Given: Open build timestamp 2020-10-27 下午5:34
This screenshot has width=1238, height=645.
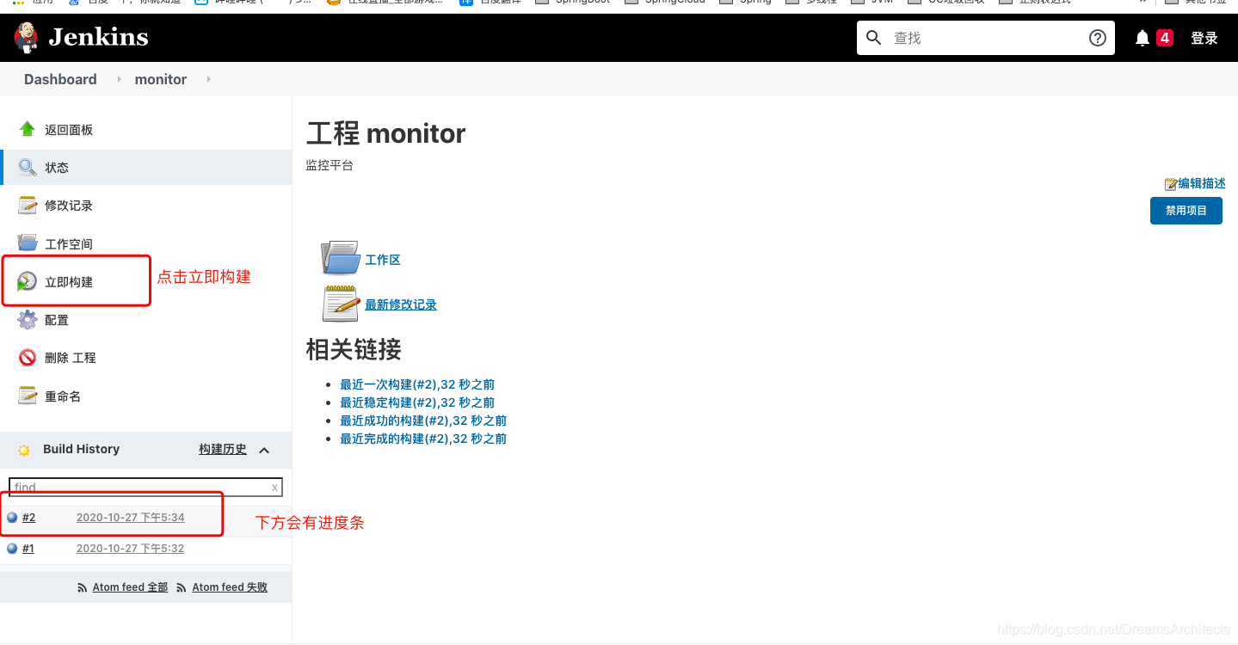Looking at the screenshot, I should pyautogui.click(x=130, y=518).
